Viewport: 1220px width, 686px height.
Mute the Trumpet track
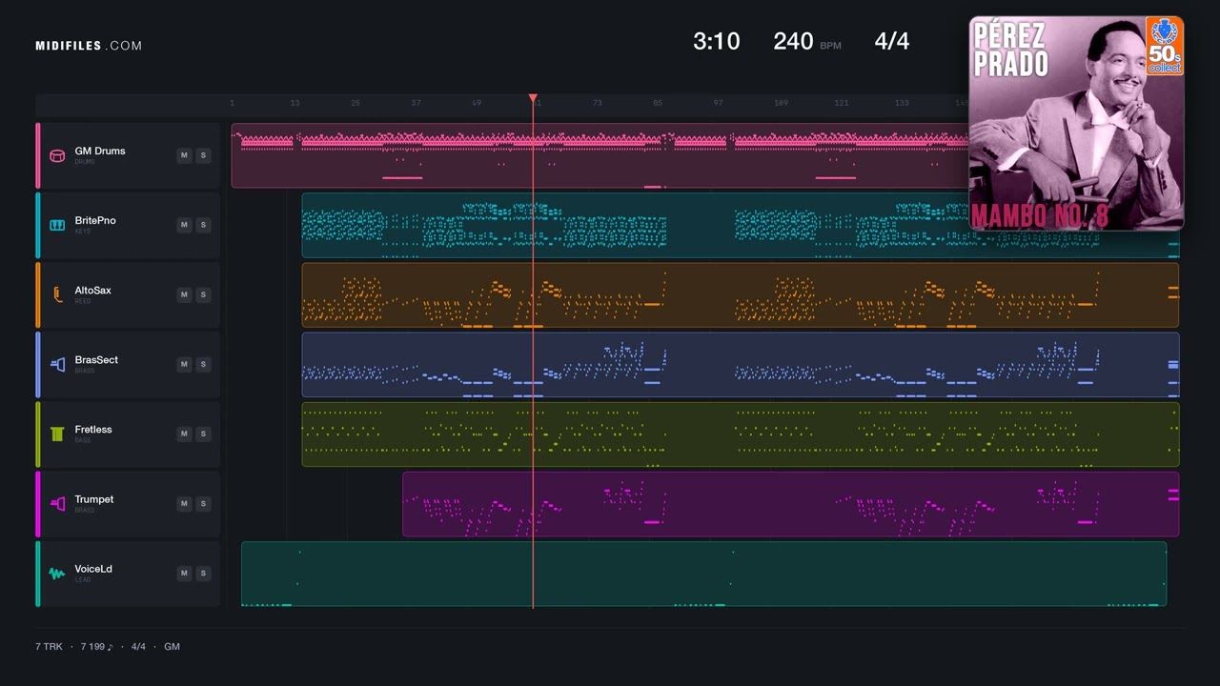(184, 503)
